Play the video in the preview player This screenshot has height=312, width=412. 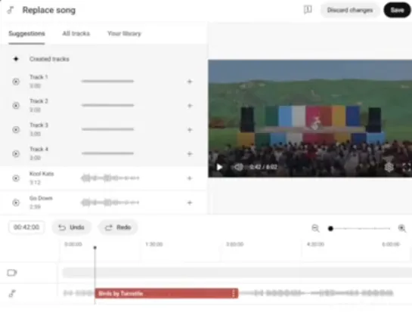point(219,167)
